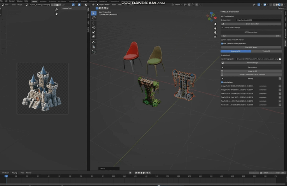Select the Select Box tool in viewport toolbar
The width and height of the screenshot is (287, 186).
[94, 13]
